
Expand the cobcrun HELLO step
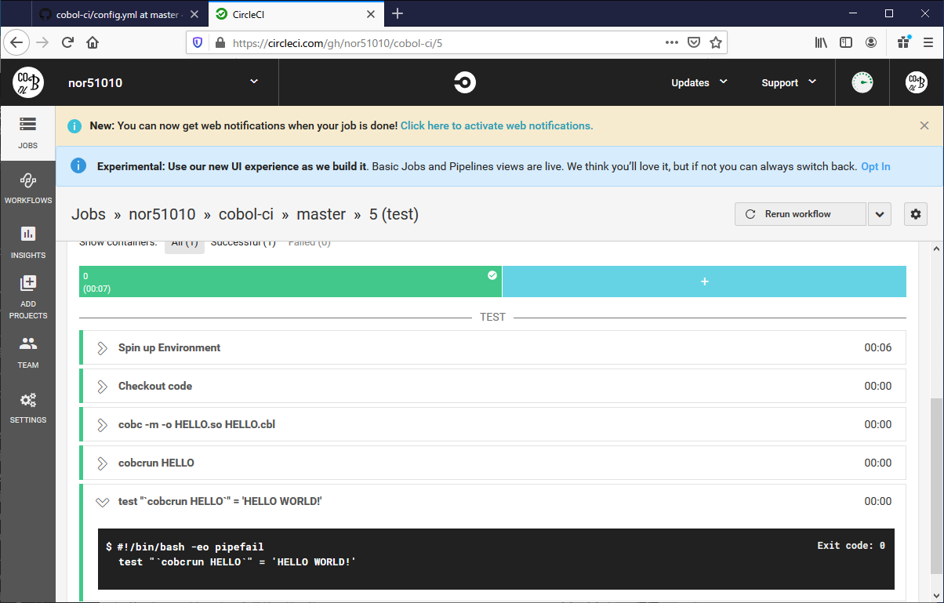coord(492,463)
